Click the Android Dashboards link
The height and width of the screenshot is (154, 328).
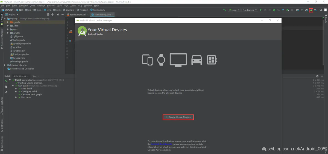coord(162,144)
